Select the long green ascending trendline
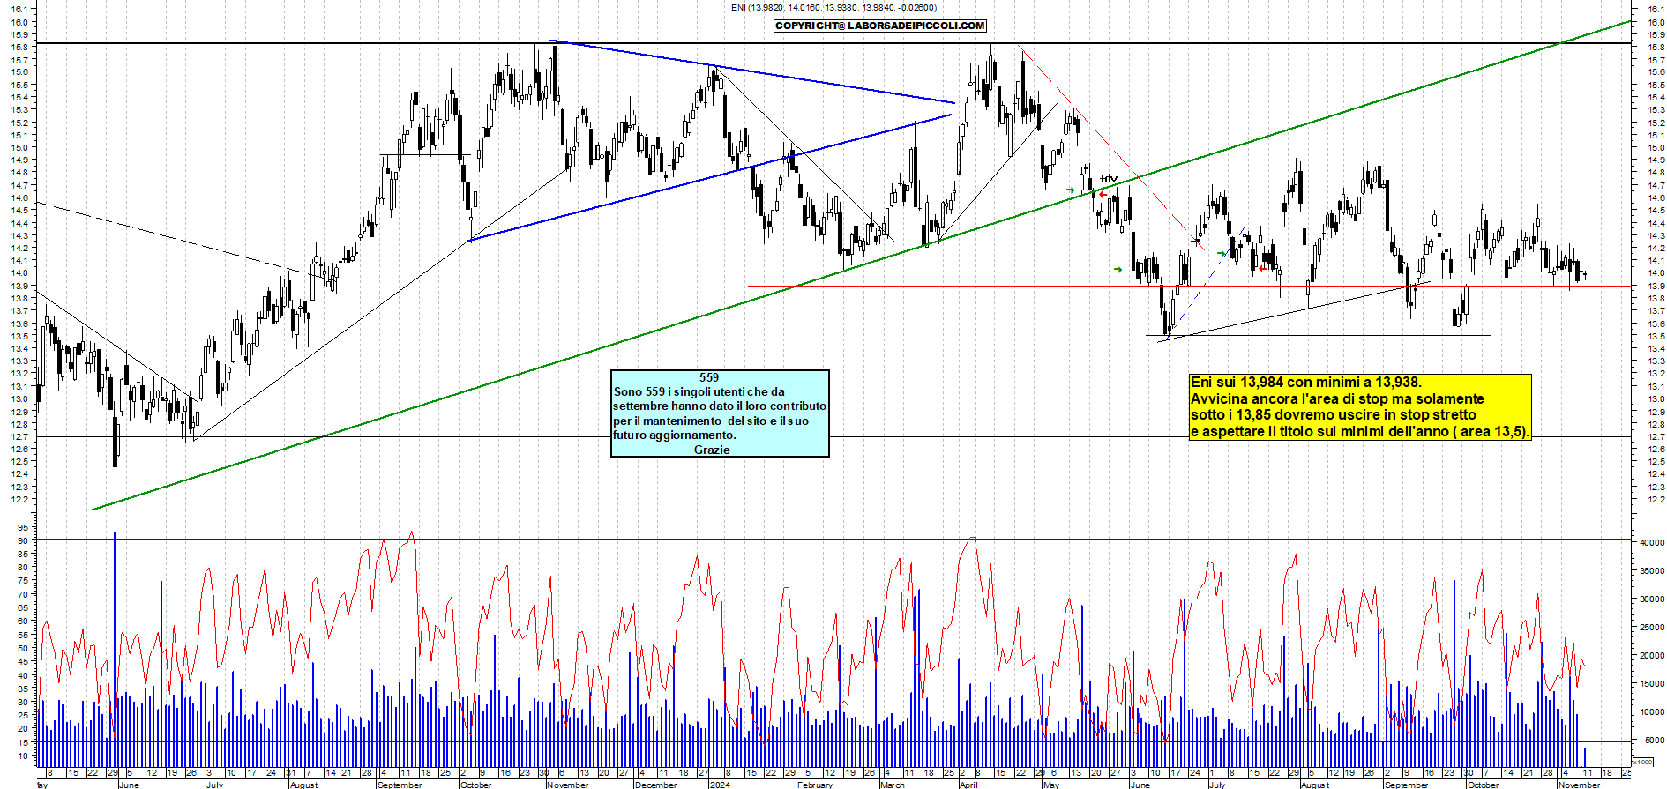The width and height of the screenshot is (1667, 789). (x=861, y=265)
